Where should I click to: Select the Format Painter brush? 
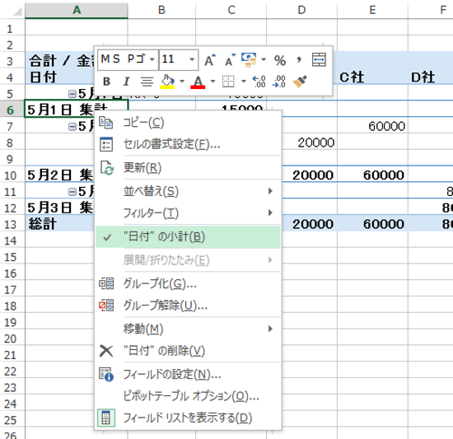[x=300, y=82]
